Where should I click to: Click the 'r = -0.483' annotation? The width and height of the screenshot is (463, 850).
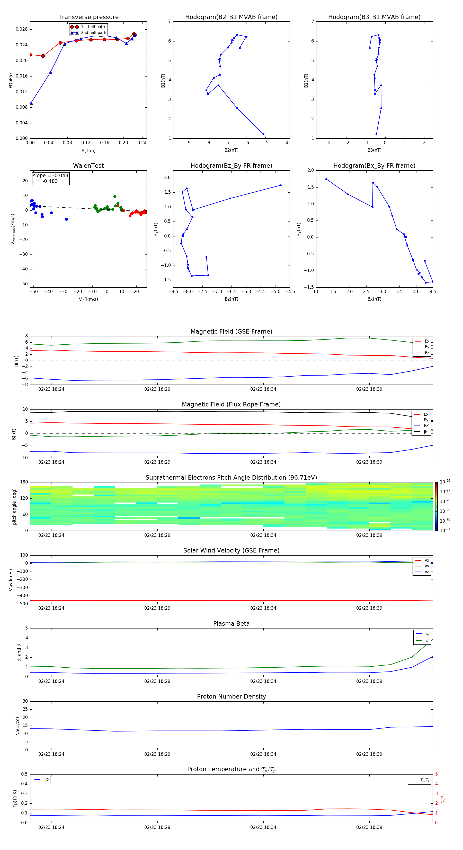point(46,181)
